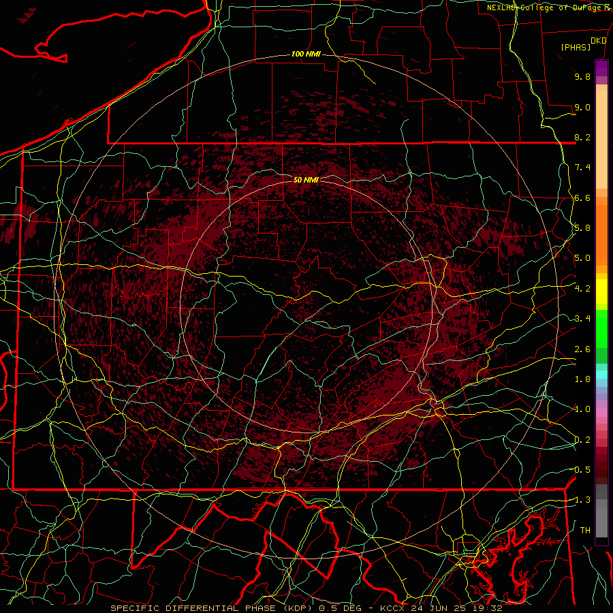Viewport: 613px width, 613px height.
Task: Click the Specific Differential Phase caption at the bottom
Action: click(x=306, y=608)
